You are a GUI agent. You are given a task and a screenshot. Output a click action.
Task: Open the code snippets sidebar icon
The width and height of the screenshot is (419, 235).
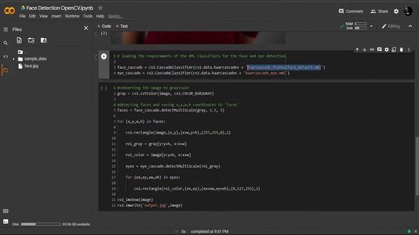5,57
